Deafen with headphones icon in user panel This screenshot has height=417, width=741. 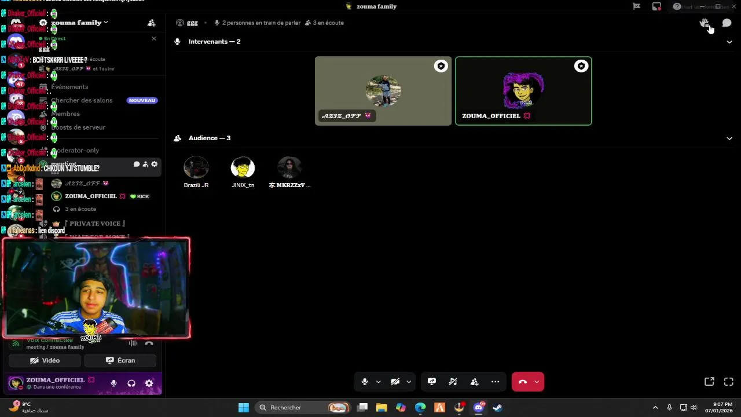pyautogui.click(x=131, y=383)
